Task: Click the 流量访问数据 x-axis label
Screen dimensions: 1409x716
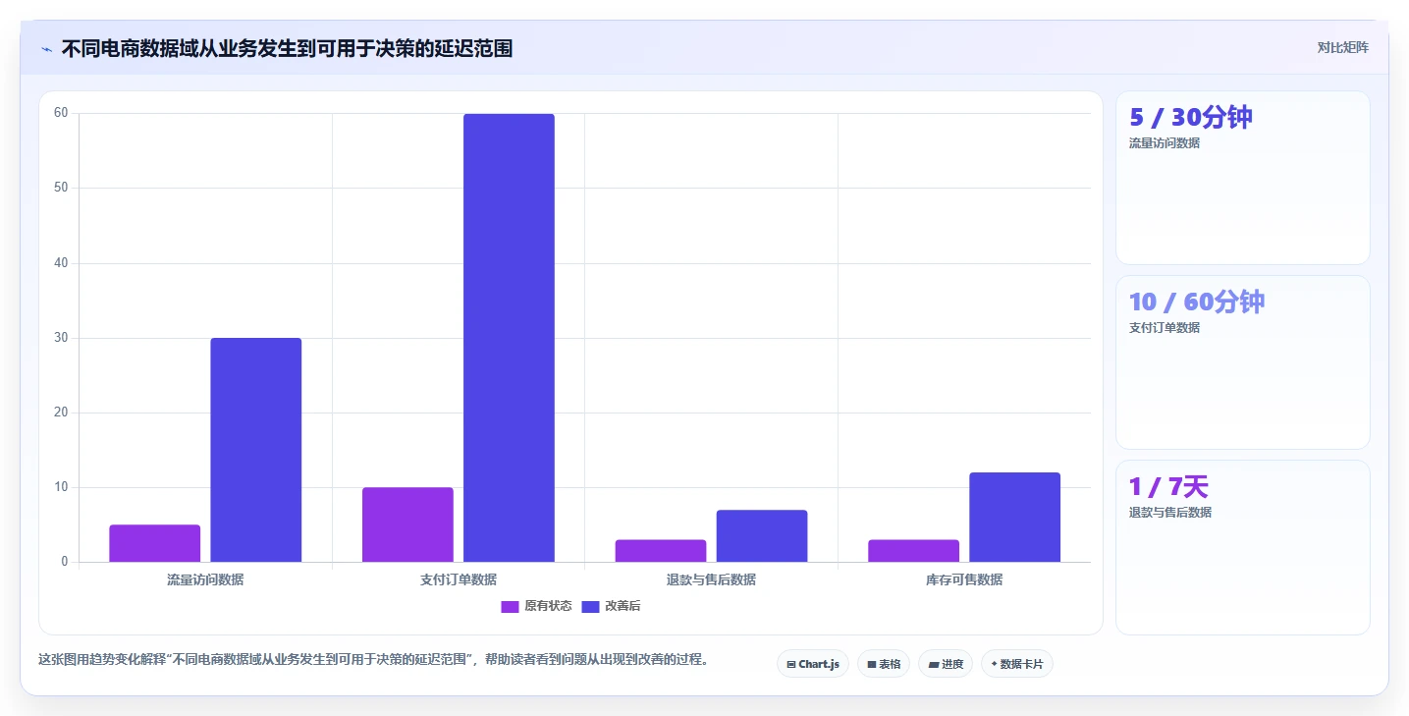Action: pos(205,579)
